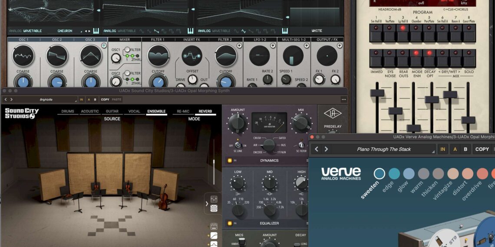The image size is (495, 247).
Task: Click COPY in the Verve toolbar
Action: tap(482, 149)
